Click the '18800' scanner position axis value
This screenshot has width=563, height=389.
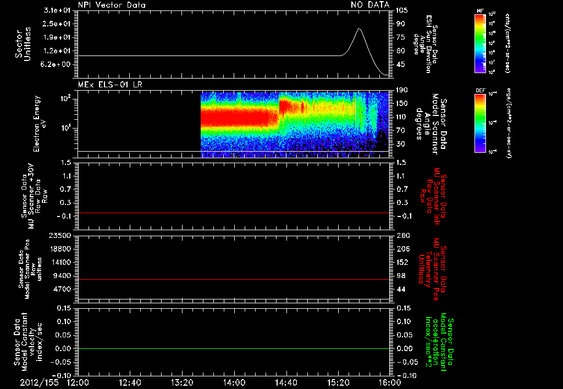(x=59, y=249)
